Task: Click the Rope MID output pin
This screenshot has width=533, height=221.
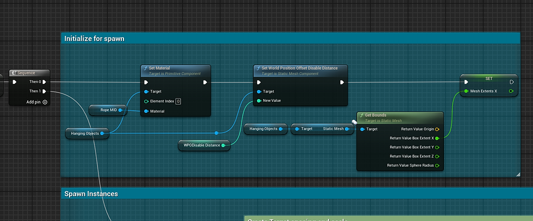Action: (x=120, y=110)
